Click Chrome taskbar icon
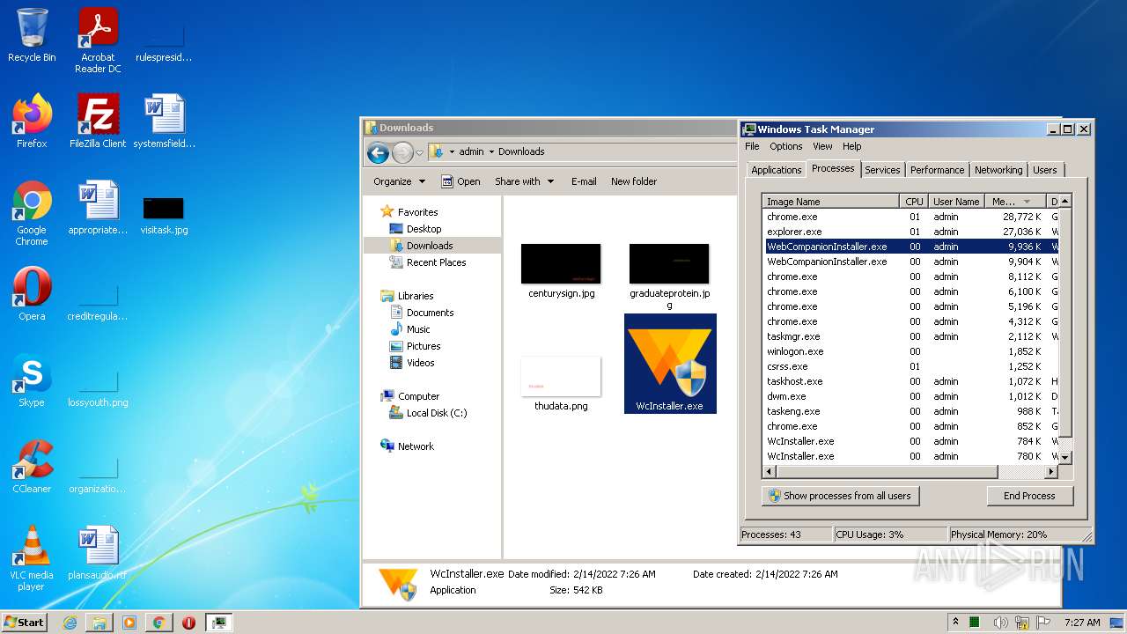Viewport: 1127px width, 634px height. [158, 623]
